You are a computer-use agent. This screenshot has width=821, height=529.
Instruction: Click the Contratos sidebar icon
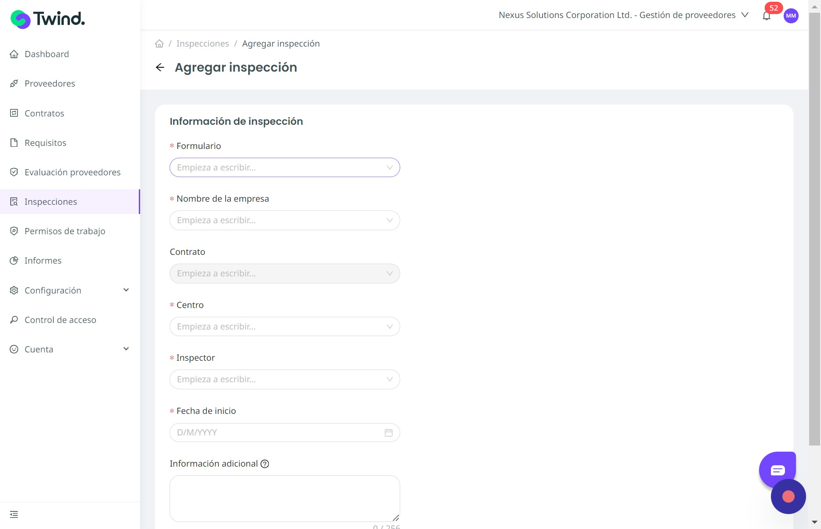click(14, 113)
